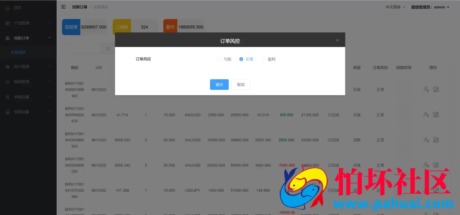The image size is (460, 215).
Task: Click the search magnifier icon
Action: click(108, 49)
